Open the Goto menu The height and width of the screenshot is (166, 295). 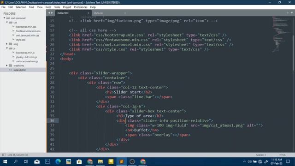pyautogui.click(x=48, y=7)
